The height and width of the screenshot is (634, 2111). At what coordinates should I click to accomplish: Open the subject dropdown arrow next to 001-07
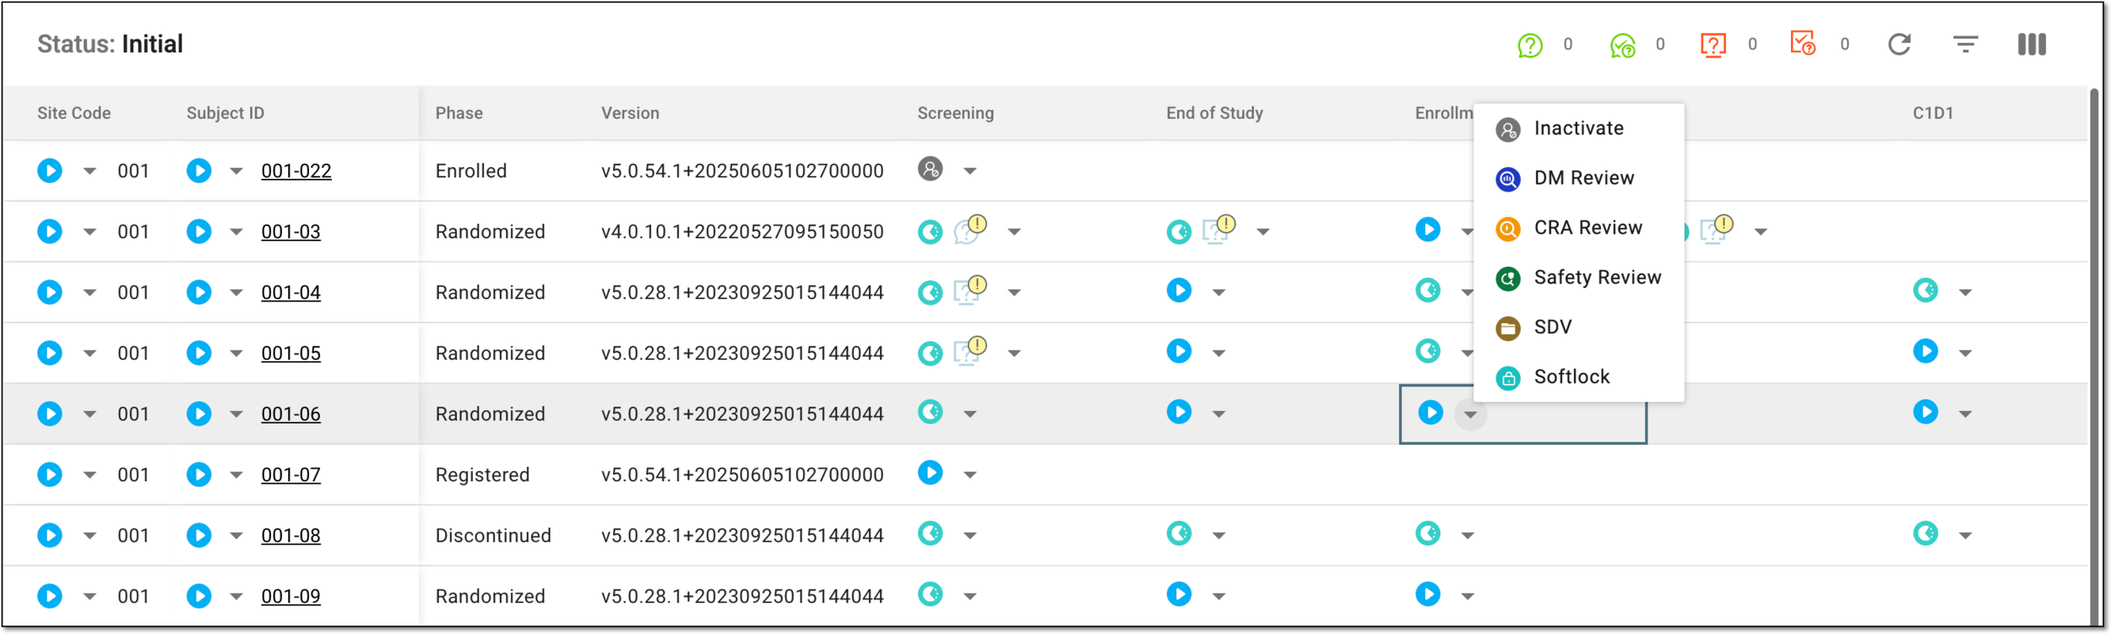click(x=236, y=475)
